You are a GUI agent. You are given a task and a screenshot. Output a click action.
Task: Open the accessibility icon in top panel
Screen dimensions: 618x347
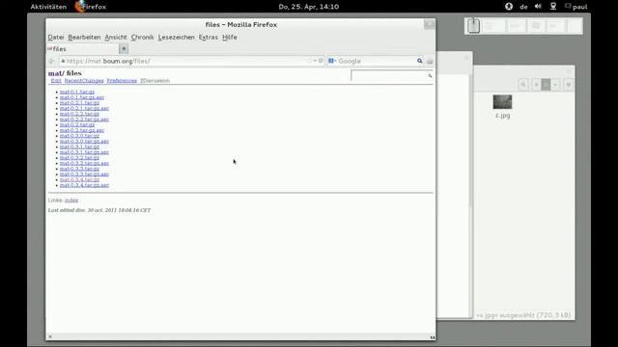[x=509, y=7]
